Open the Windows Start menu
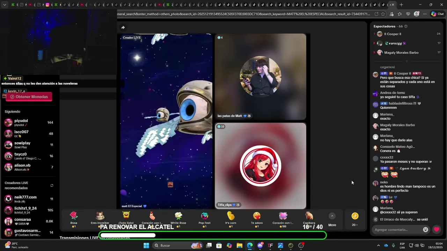Viewport: 447px width, 251px height. [146, 245]
